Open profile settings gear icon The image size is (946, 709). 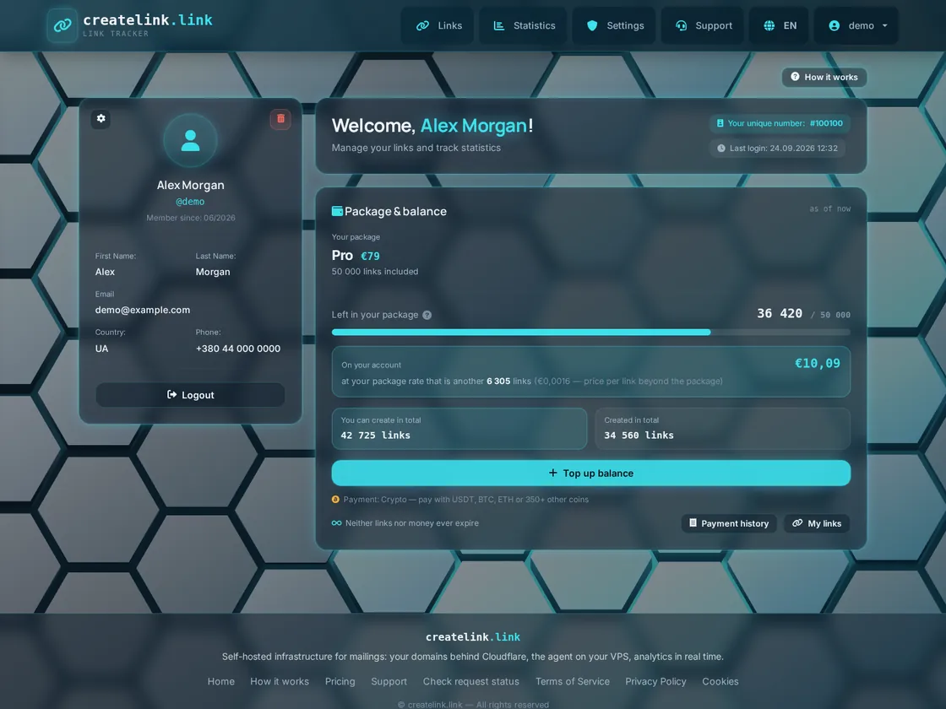tap(101, 118)
